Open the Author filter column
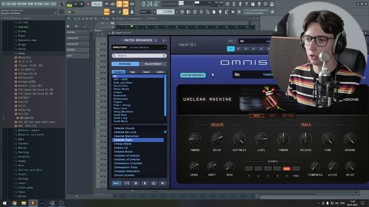The width and height of the screenshot is (369, 207). (x=160, y=72)
